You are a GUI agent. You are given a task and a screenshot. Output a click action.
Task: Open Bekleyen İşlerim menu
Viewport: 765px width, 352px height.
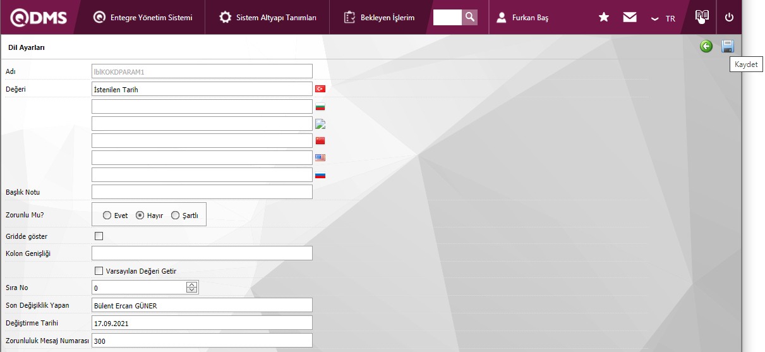[x=379, y=18]
